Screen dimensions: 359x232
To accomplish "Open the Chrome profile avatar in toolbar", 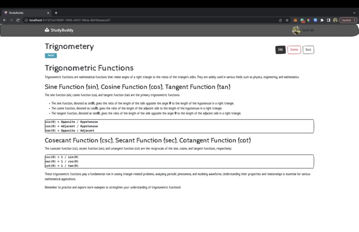I will click(335, 20).
